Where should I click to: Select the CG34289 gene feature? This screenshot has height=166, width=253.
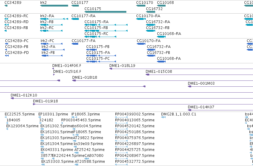[6, 6]
